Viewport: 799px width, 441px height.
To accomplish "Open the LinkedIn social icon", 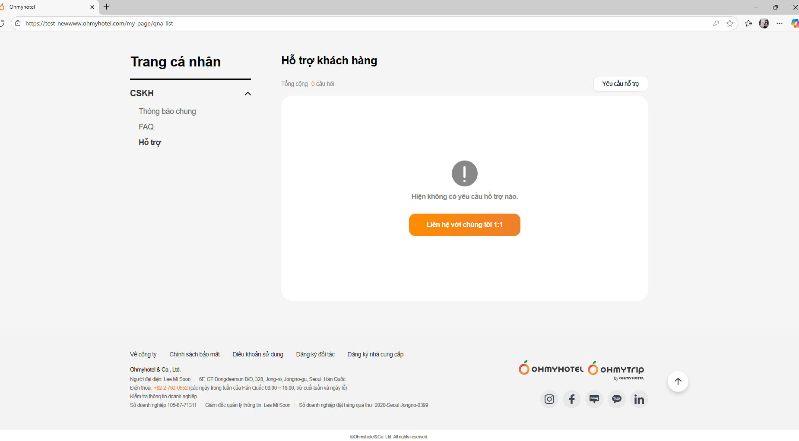I will [639, 399].
